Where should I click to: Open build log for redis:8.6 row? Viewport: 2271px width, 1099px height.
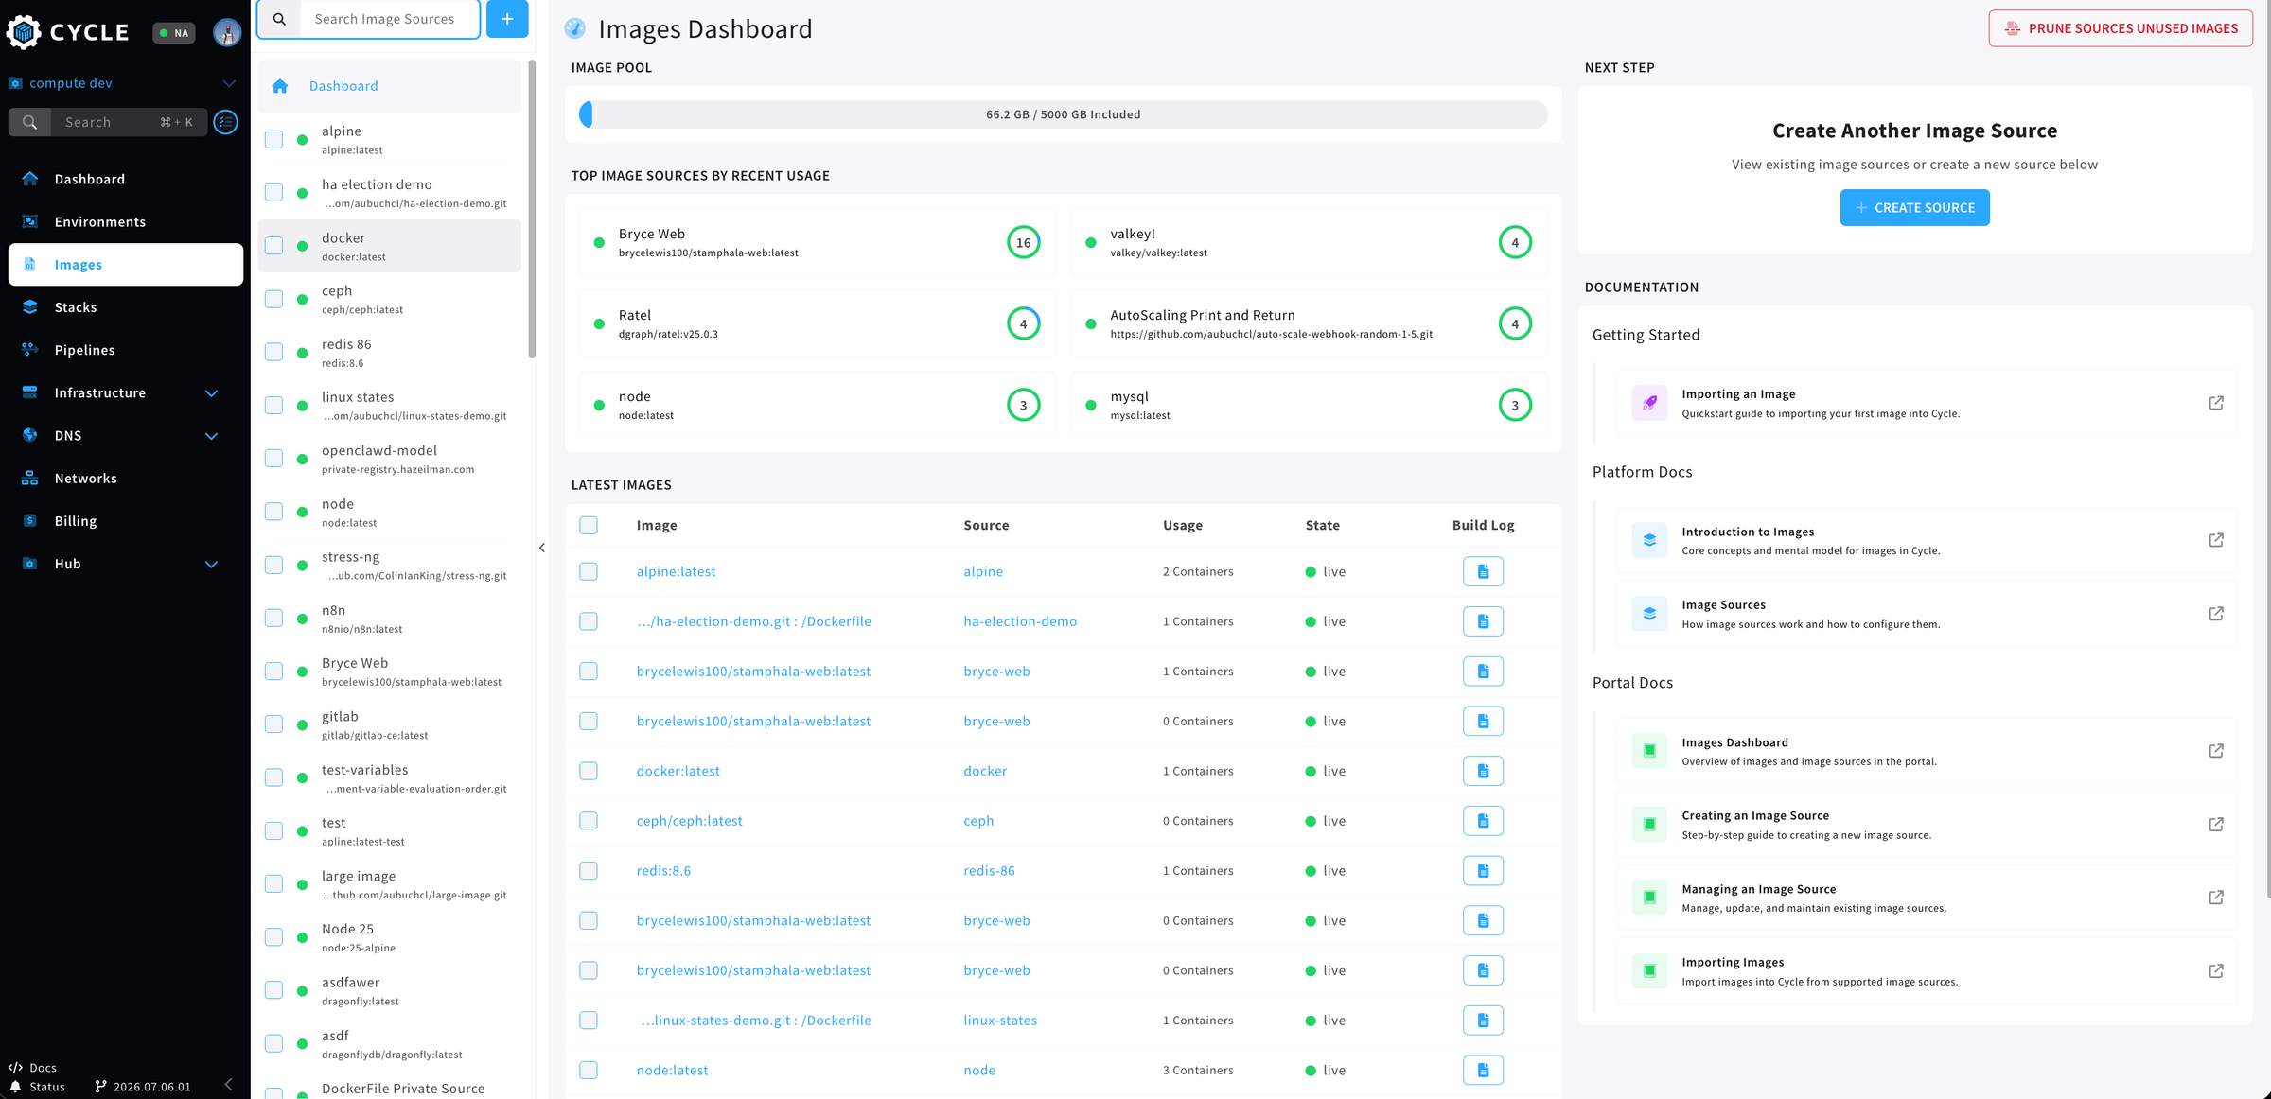pos(1483,870)
